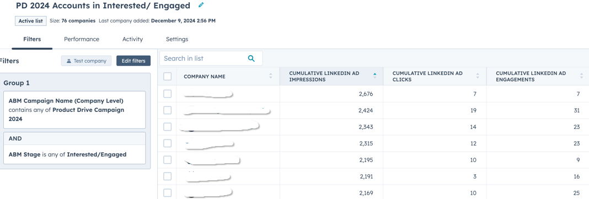Check the row with 2,169 impressions
The width and height of the screenshot is (589, 199).
168,193
